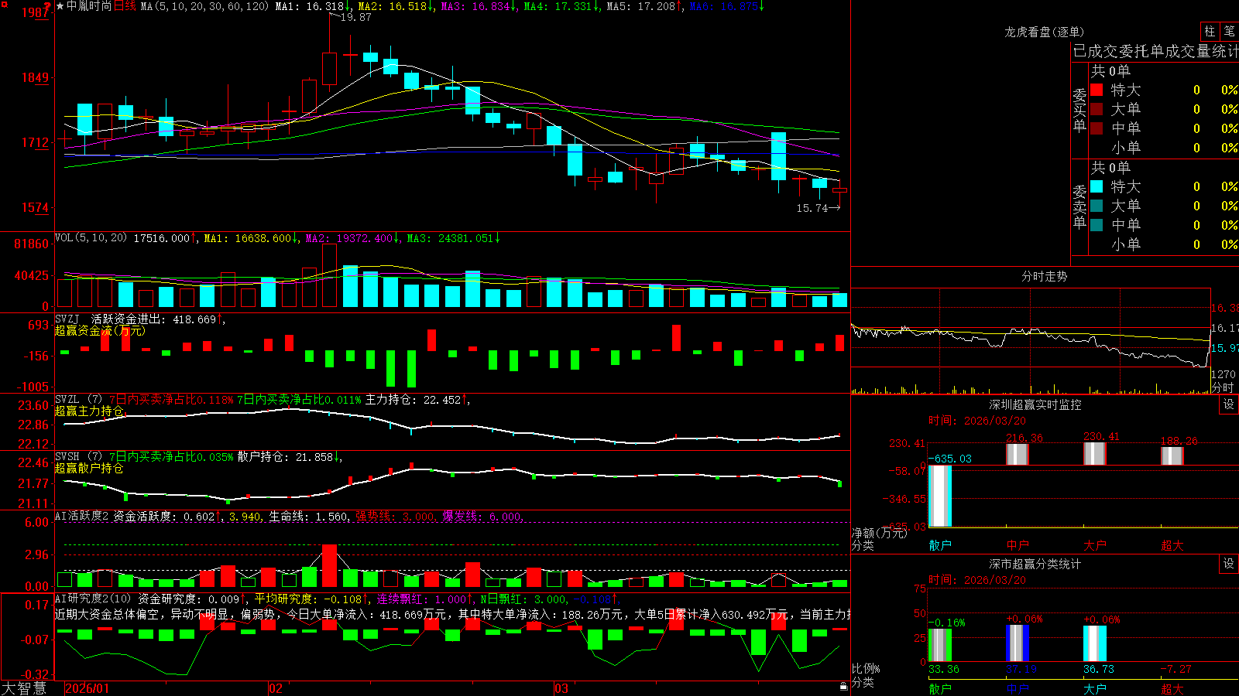Image resolution: width=1239 pixels, height=696 pixels.
Task: Click the MA3: 16.834 value
Action: click(479, 6)
